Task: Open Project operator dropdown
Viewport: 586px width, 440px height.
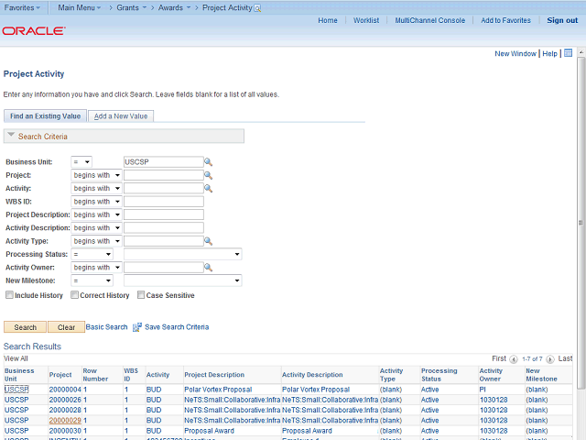Action: coord(96,175)
